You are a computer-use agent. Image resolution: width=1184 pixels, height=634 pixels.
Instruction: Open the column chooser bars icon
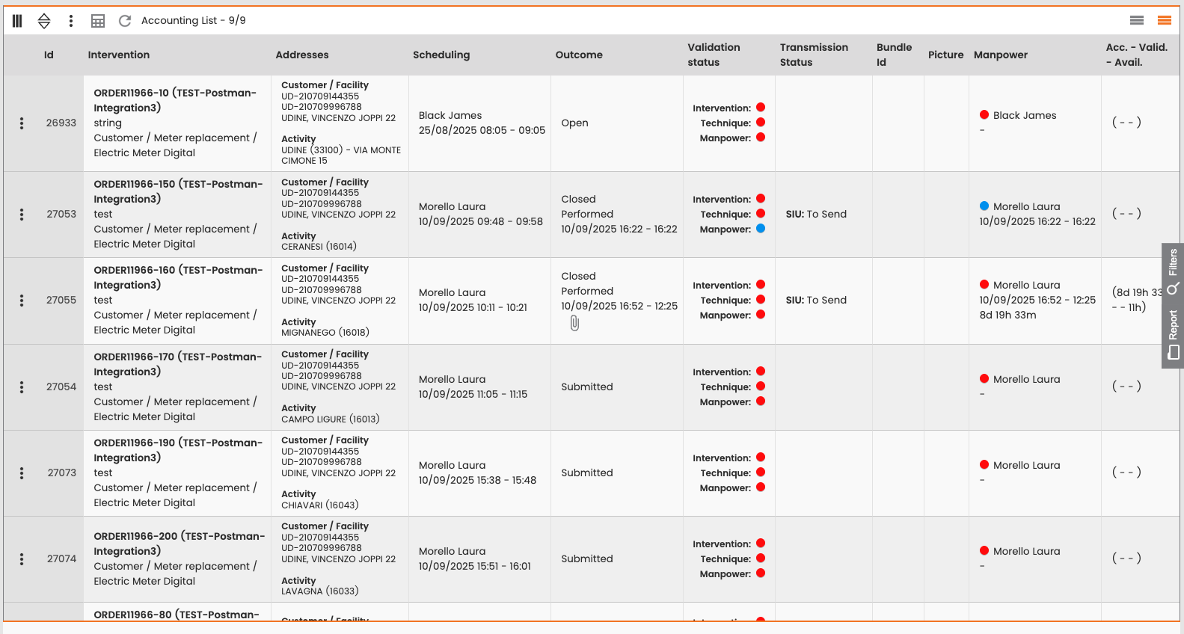[x=17, y=21]
